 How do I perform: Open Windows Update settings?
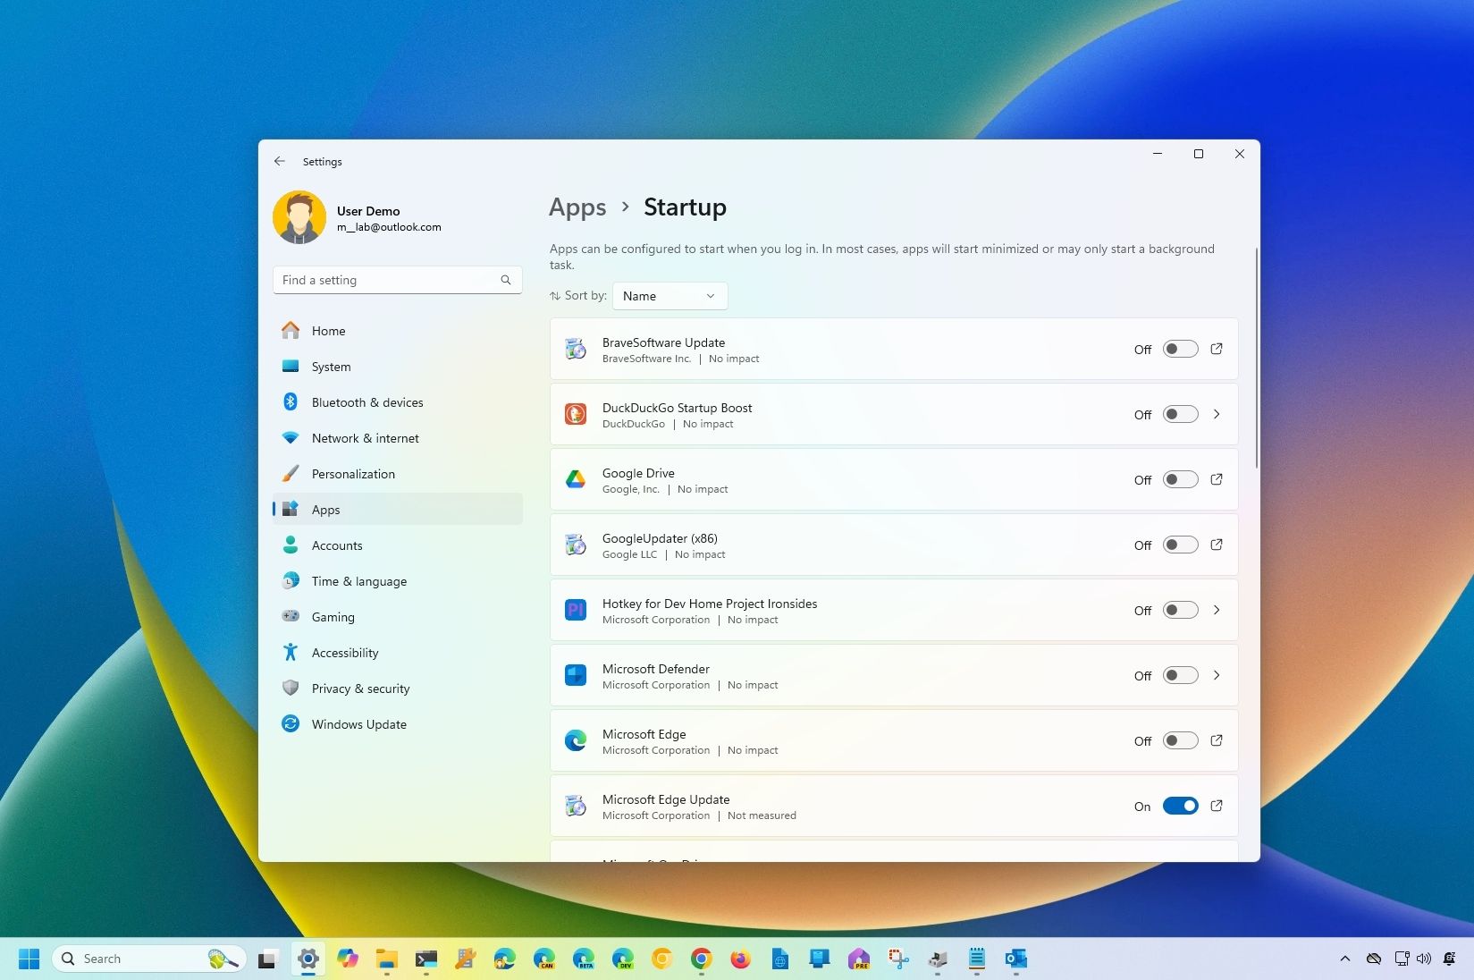pyautogui.click(x=358, y=724)
